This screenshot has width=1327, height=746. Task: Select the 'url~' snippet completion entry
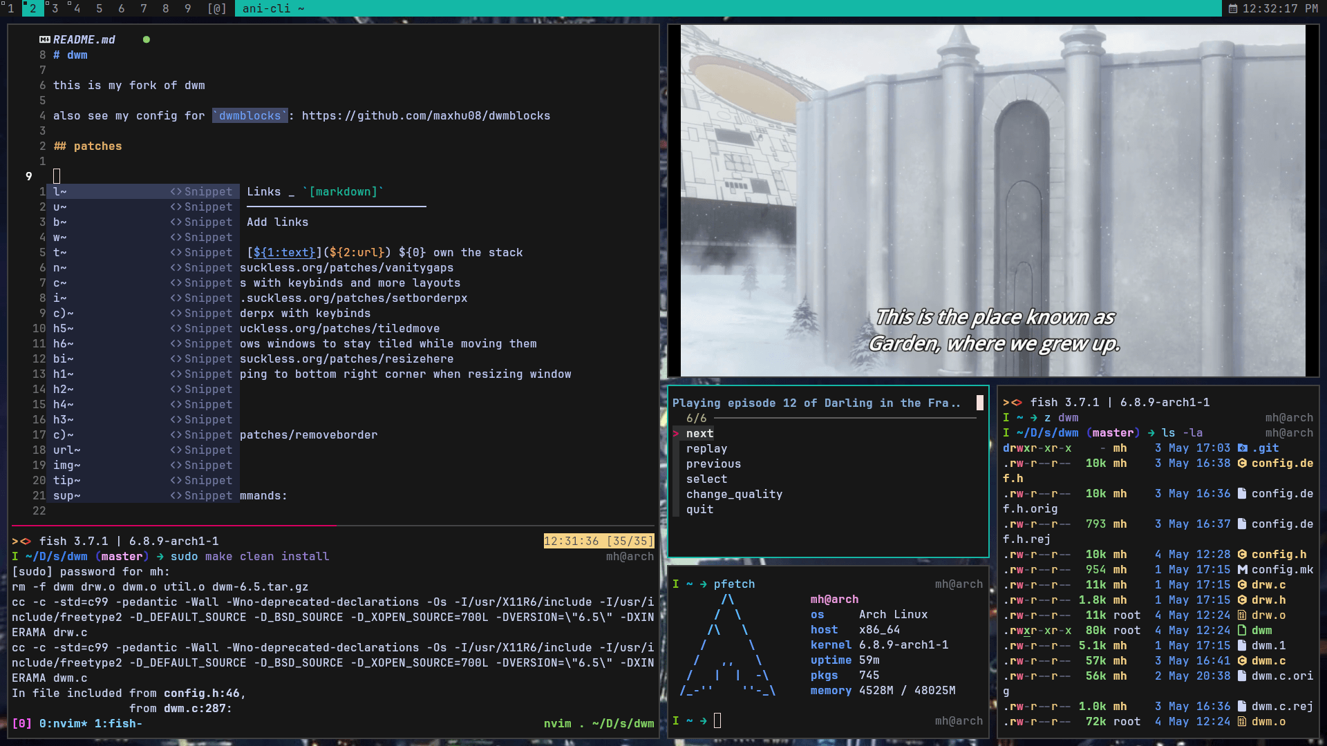143,450
